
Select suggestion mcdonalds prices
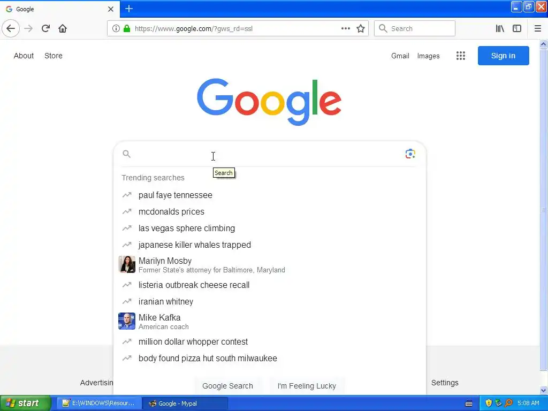[270, 211]
